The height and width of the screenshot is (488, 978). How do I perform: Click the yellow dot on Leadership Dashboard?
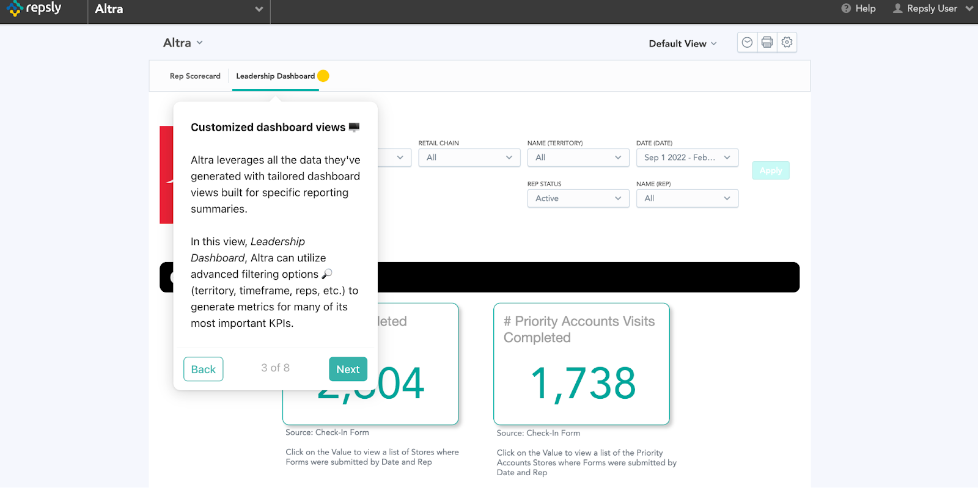323,76
